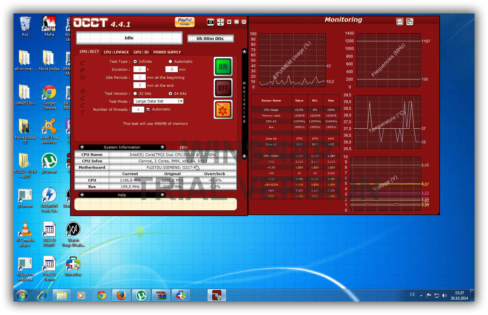Start the test with the green ON button
Viewport: 488px width, 315px height.
point(223,67)
